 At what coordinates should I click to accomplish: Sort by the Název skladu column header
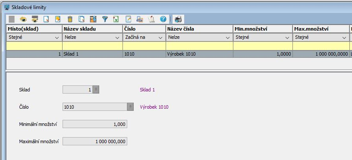click(92, 29)
